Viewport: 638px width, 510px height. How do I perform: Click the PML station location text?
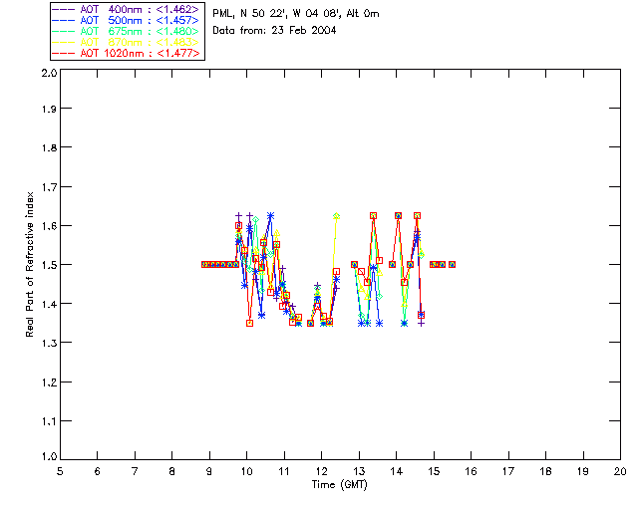tap(296, 14)
